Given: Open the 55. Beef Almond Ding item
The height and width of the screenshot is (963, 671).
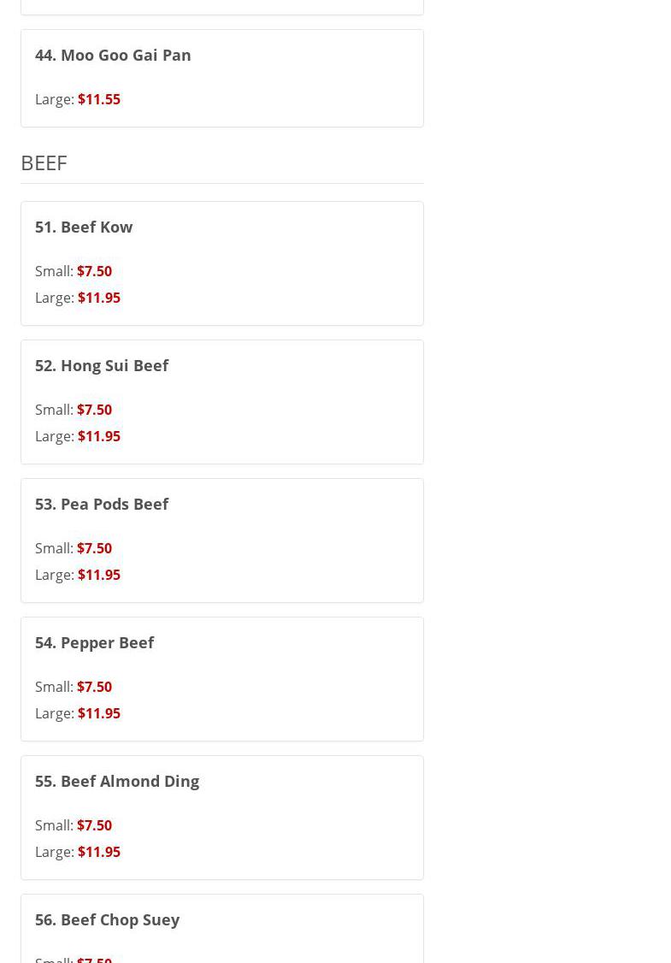Looking at the screenshot, I should coord(117,781).
